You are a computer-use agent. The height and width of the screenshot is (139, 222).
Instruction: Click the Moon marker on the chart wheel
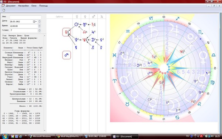tap(138, 65)
